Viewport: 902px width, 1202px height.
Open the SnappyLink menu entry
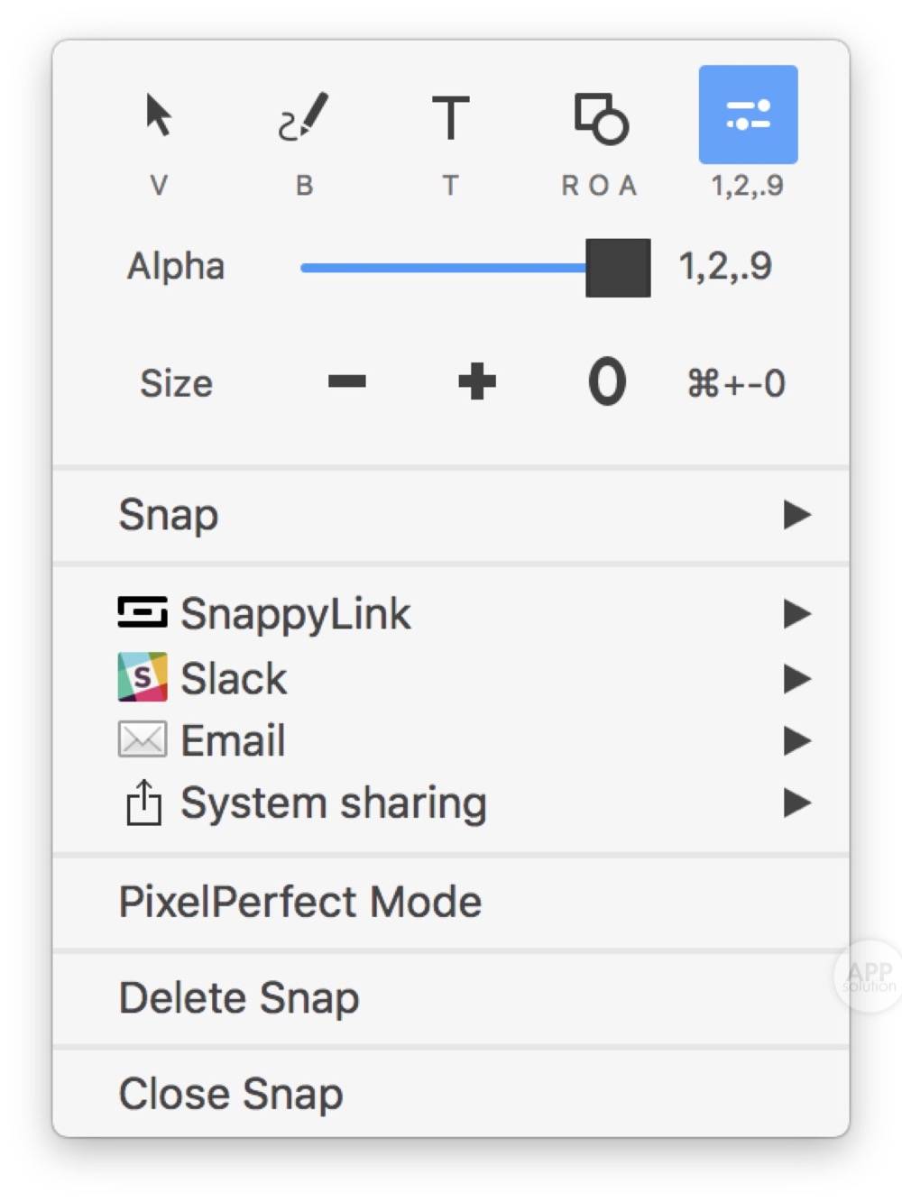296,613
